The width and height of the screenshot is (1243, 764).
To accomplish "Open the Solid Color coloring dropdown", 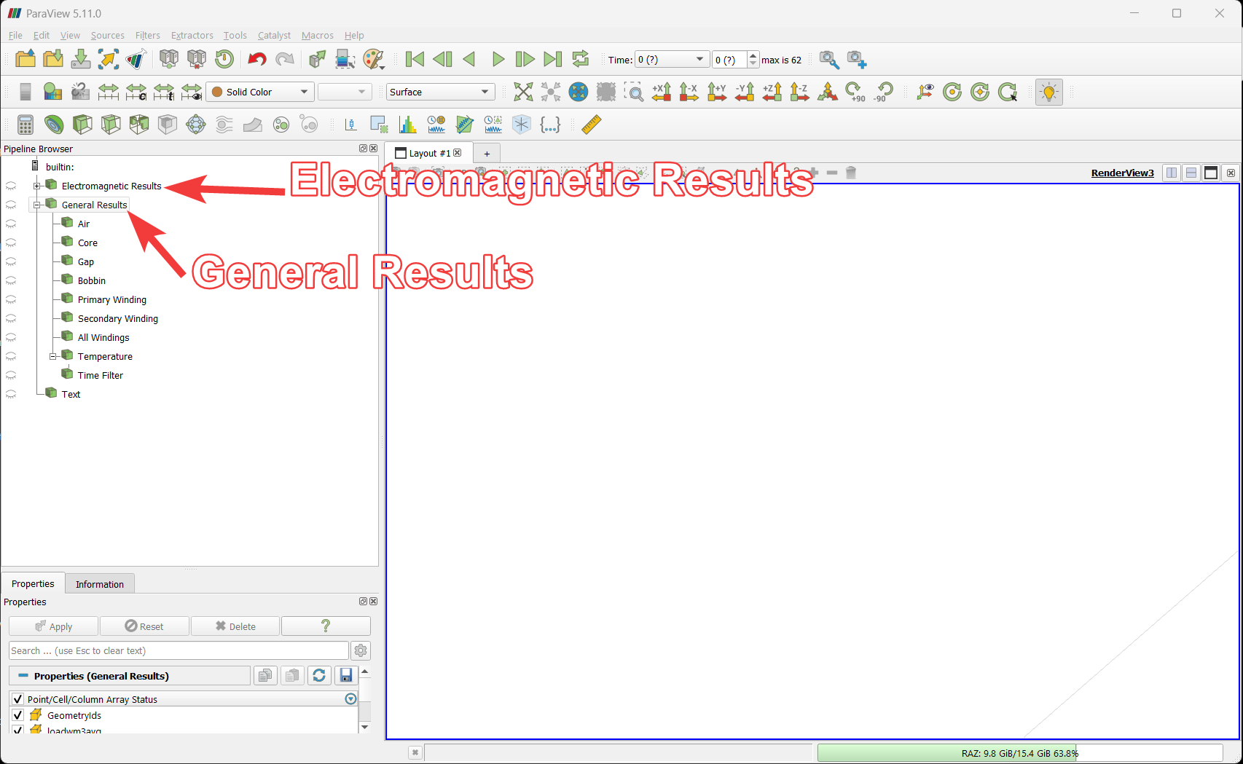I will (x=260, y=92).
